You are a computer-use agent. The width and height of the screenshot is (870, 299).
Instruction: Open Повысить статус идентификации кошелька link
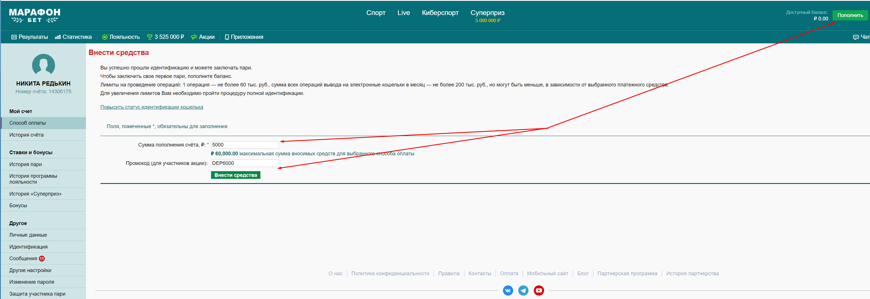click(x=152, y=107)
